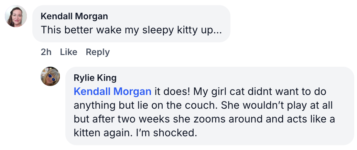Click the text "This better wake my sleepy kitty up..."
The height and width of the screenshot is (150, 357).
pos(131,30)
